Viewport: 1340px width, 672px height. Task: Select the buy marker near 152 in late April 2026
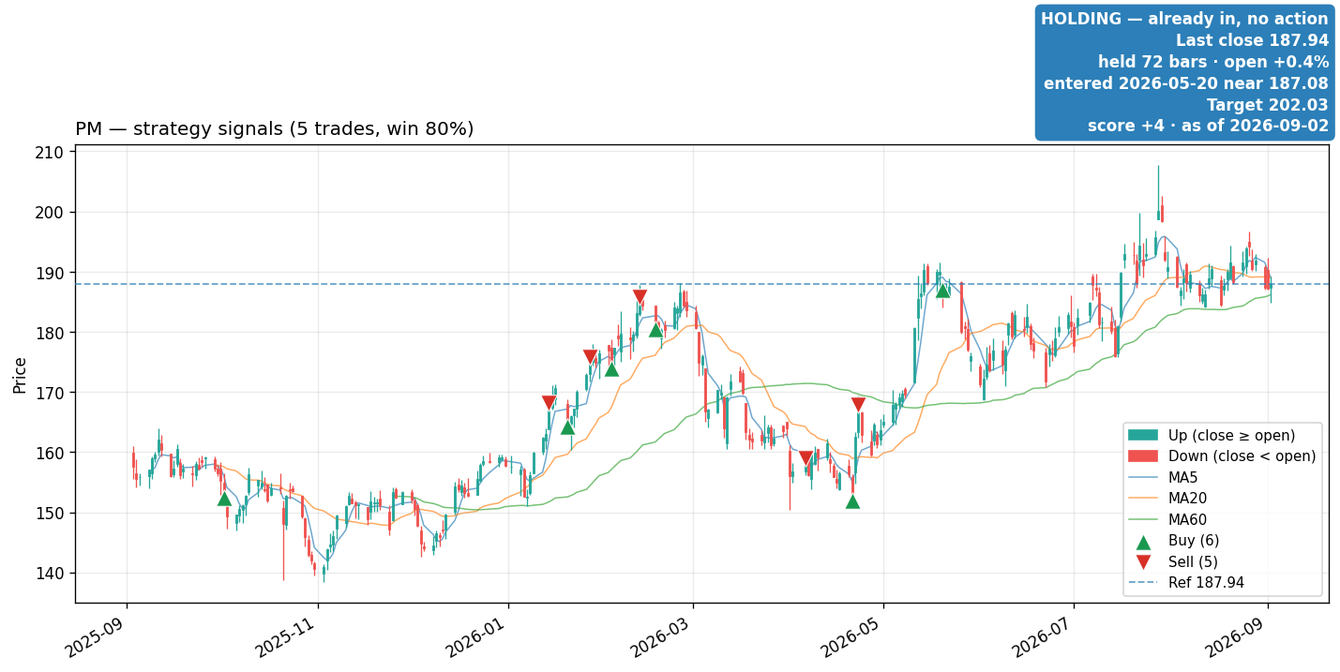852,500
